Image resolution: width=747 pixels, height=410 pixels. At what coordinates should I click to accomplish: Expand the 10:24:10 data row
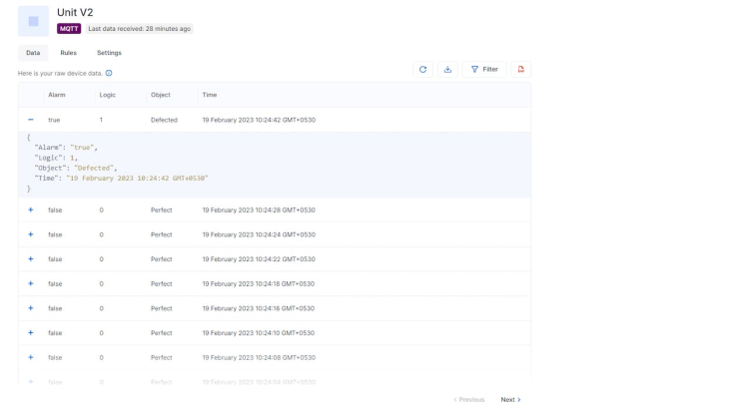(30, 333)
